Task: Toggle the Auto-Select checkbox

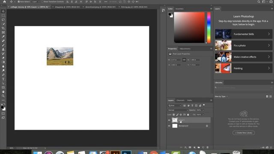Action: pyautogui.click(x=19, y=2)
